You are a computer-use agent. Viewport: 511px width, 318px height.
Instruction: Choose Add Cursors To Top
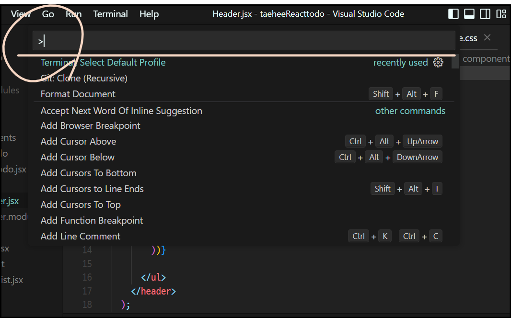(x=244, y=204)
